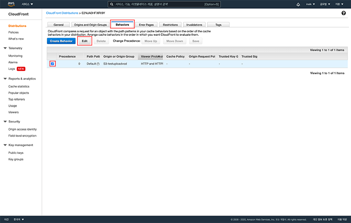This screenshot has width=351, height=223.
Task: Open Popular objects report
Action: [x=18, y=93]
